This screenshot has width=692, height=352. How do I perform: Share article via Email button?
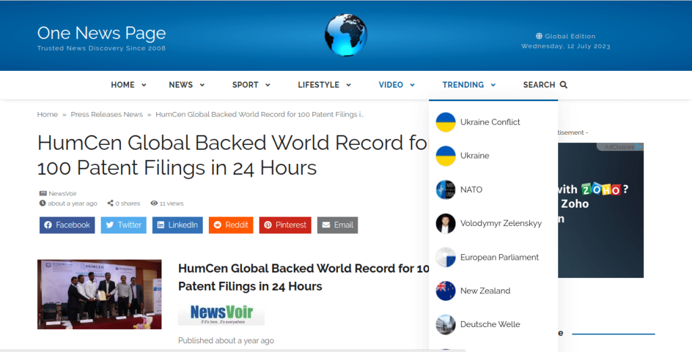338,225
